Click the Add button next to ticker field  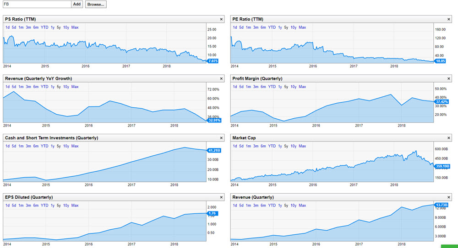click(77, 5)
